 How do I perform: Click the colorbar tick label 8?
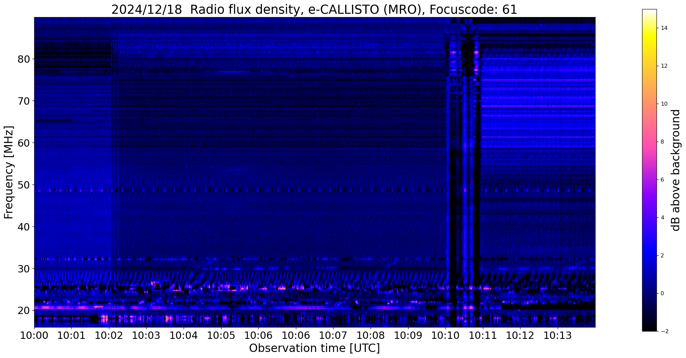click(662, 142)
